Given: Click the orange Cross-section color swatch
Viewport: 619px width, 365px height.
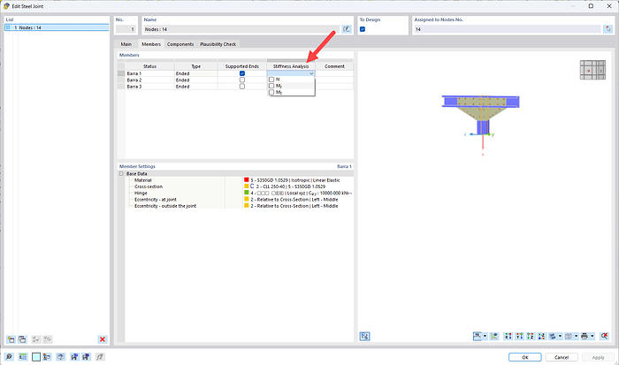Looking at the screenshot, I should click(247, 186).
